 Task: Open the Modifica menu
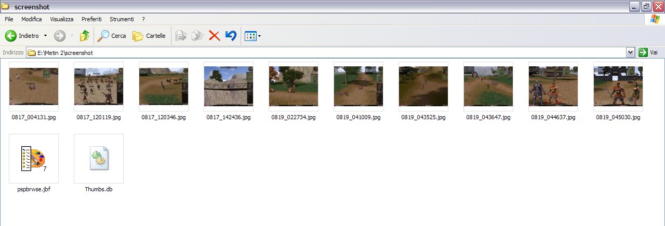click(x=32, y=19)
